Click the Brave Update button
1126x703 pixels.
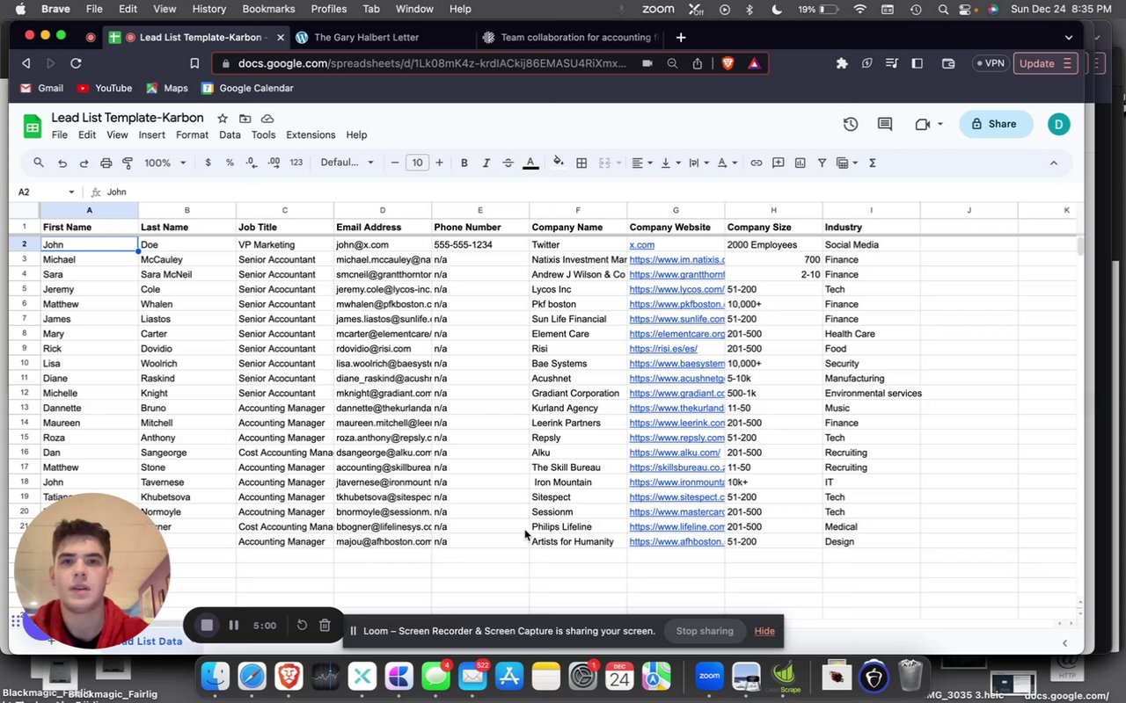[1045, 63]
